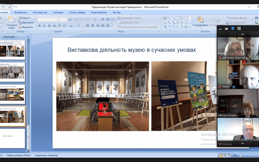Open the character spacing menu

click(x=65, y=26)
